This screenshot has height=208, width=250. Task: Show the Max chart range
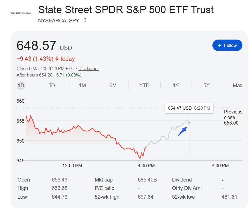click(237, 86)
